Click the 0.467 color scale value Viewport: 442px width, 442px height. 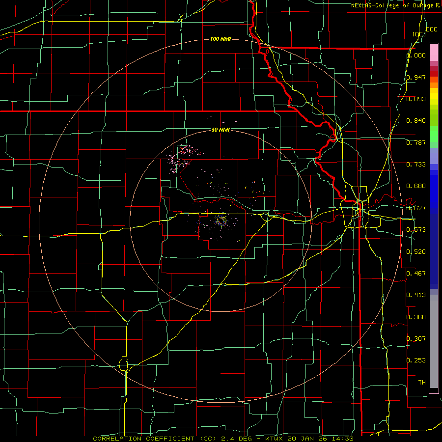416,273
